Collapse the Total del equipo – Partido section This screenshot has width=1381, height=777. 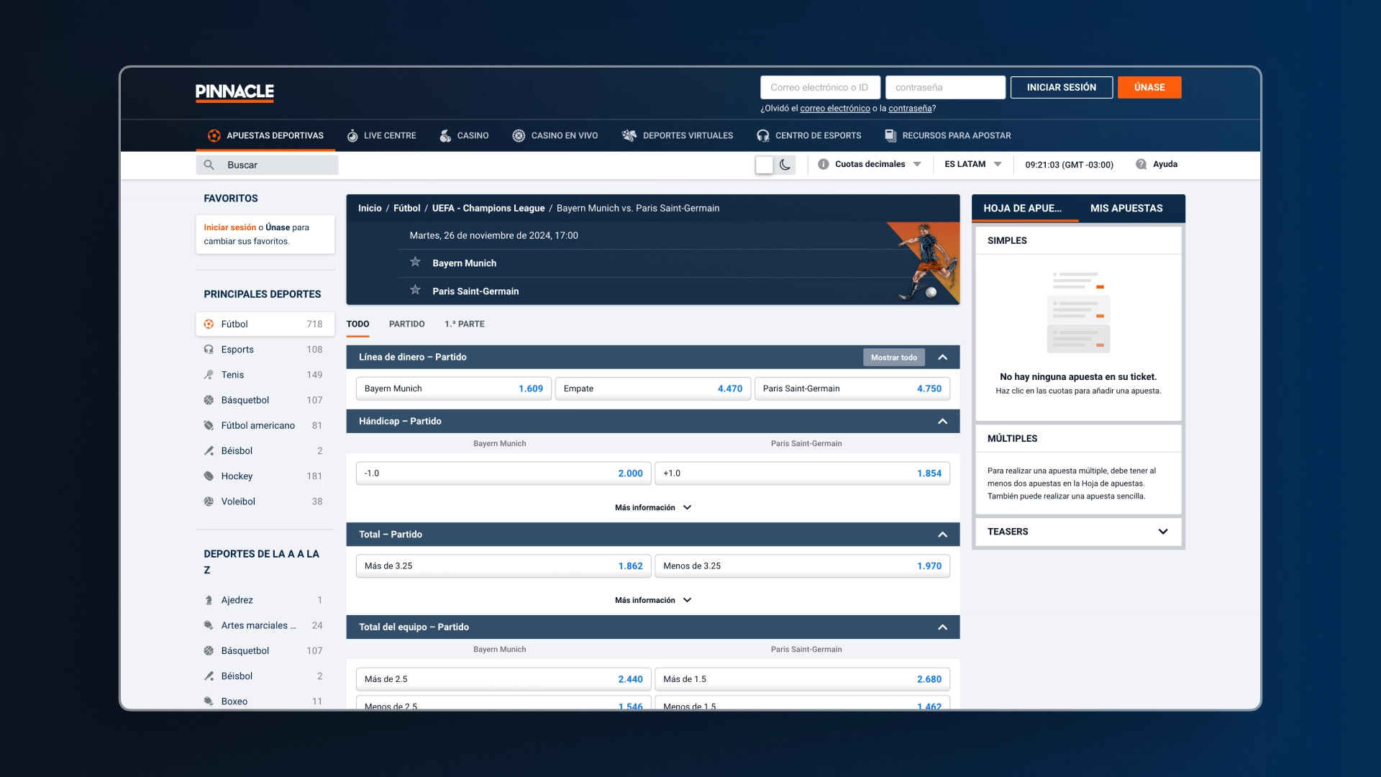tap(943, 627)
